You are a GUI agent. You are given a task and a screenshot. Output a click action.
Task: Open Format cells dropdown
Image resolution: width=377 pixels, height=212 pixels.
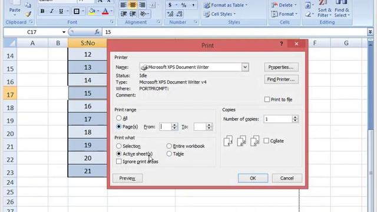pyautogui.click(x=285, y=14)
